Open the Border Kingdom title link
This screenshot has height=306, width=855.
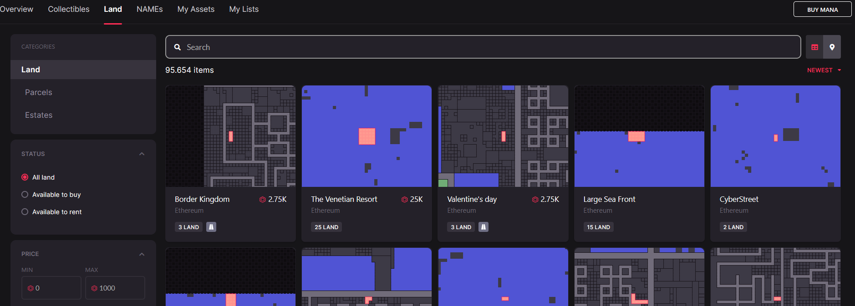click(x=202, y=199)
